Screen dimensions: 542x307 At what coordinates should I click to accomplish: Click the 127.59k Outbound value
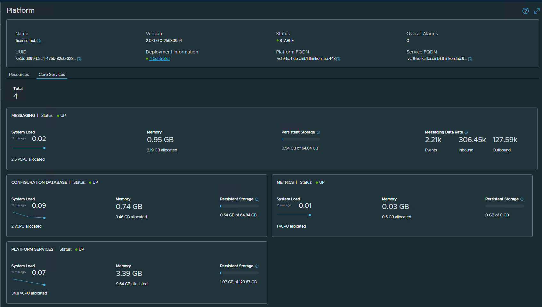505,140
